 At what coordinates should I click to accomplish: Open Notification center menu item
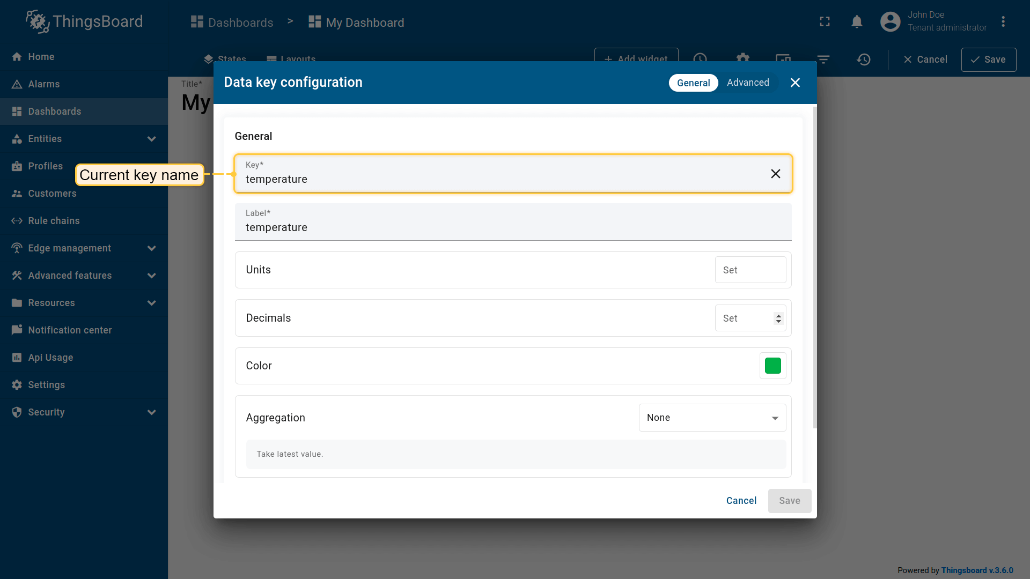pyautogui.click(x=70, y=330)
